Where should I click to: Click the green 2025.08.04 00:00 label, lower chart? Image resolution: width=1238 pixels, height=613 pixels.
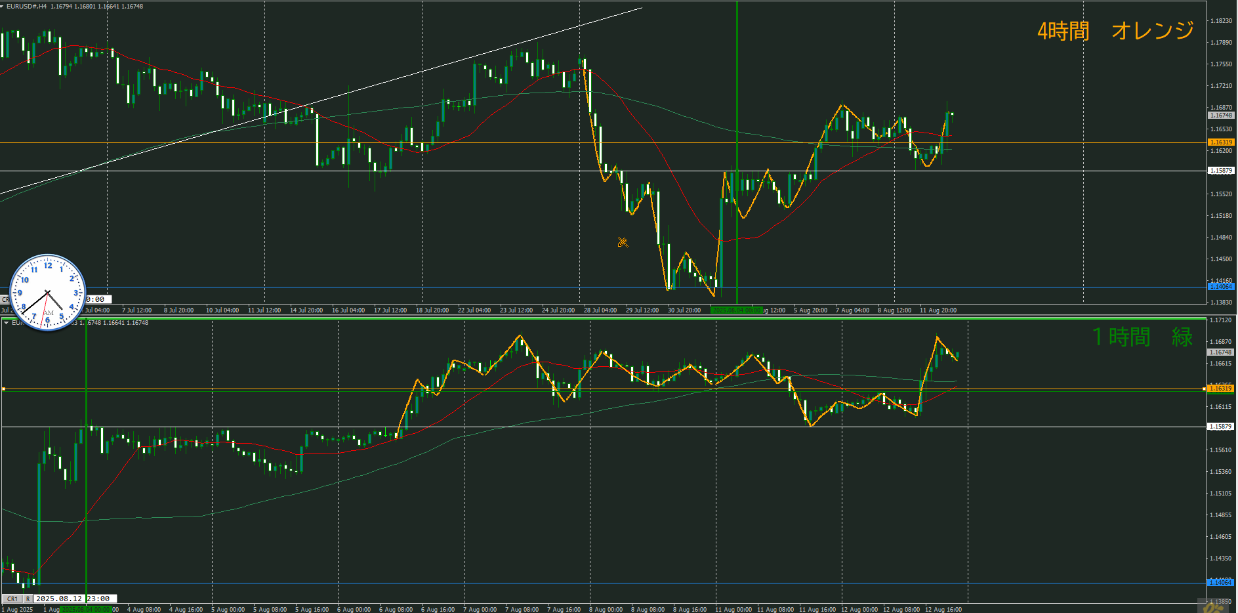(x=85, y=610)
